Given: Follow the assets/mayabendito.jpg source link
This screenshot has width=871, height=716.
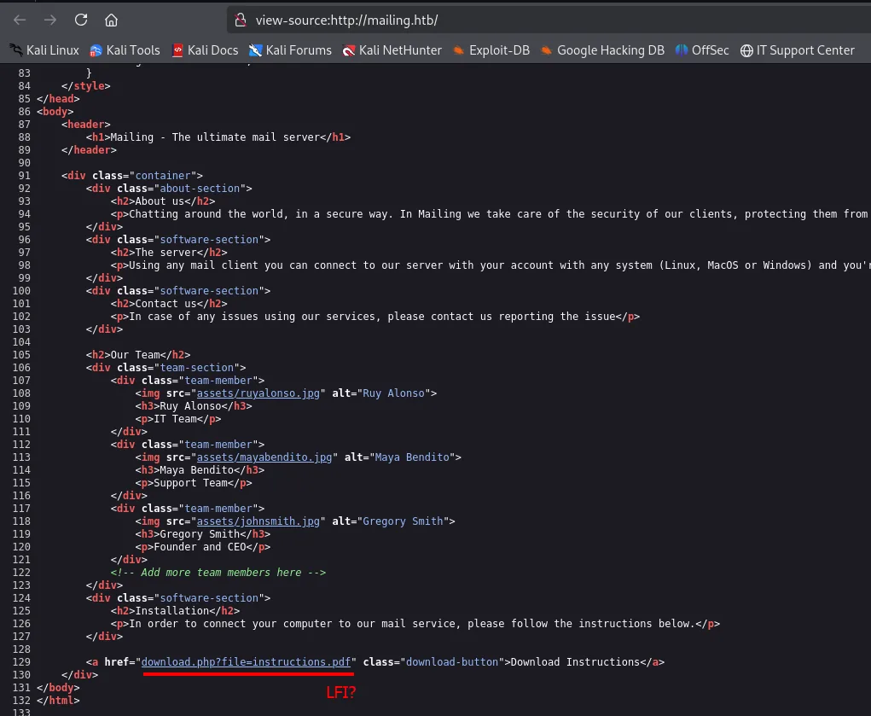Looking at the screenshot, I should (x=264, y=457).
